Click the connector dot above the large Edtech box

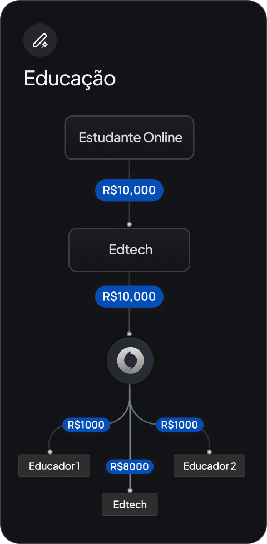[x=130, y=224]
